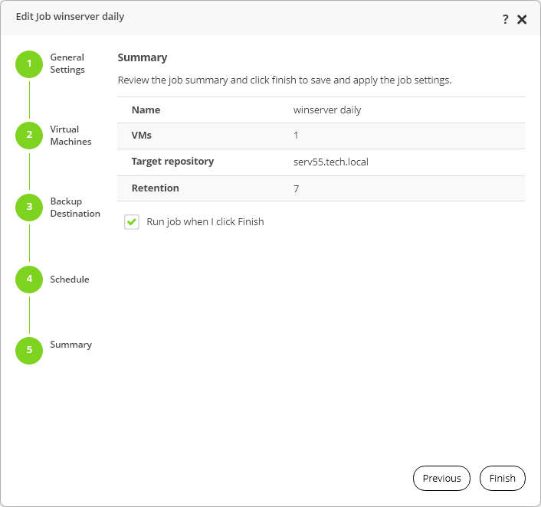
Task: Click the Edit Job winserver daily title
Action: coord(70,17)
